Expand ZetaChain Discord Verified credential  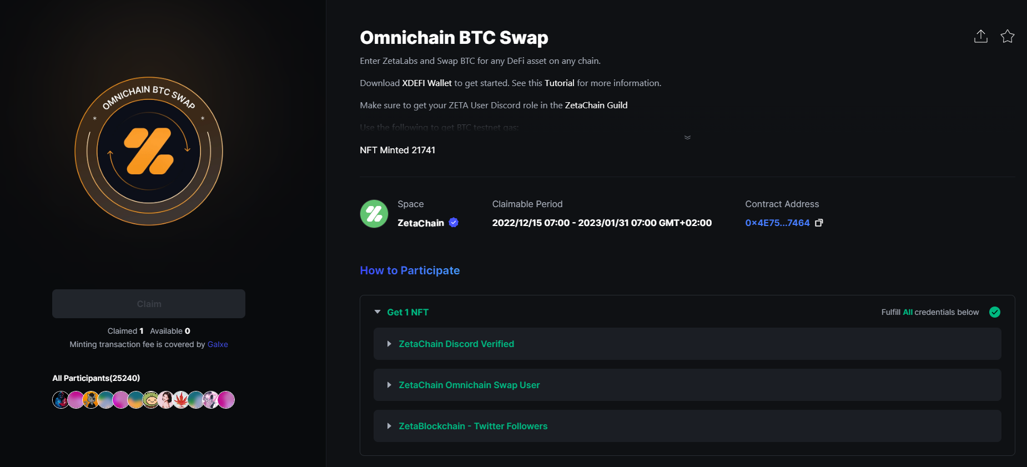tap(687, 344)
